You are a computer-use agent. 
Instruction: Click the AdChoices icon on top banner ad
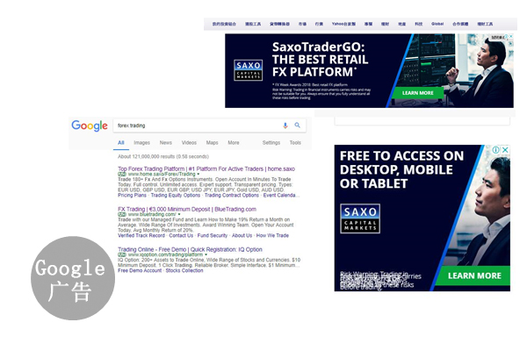(x=508, y=39)
